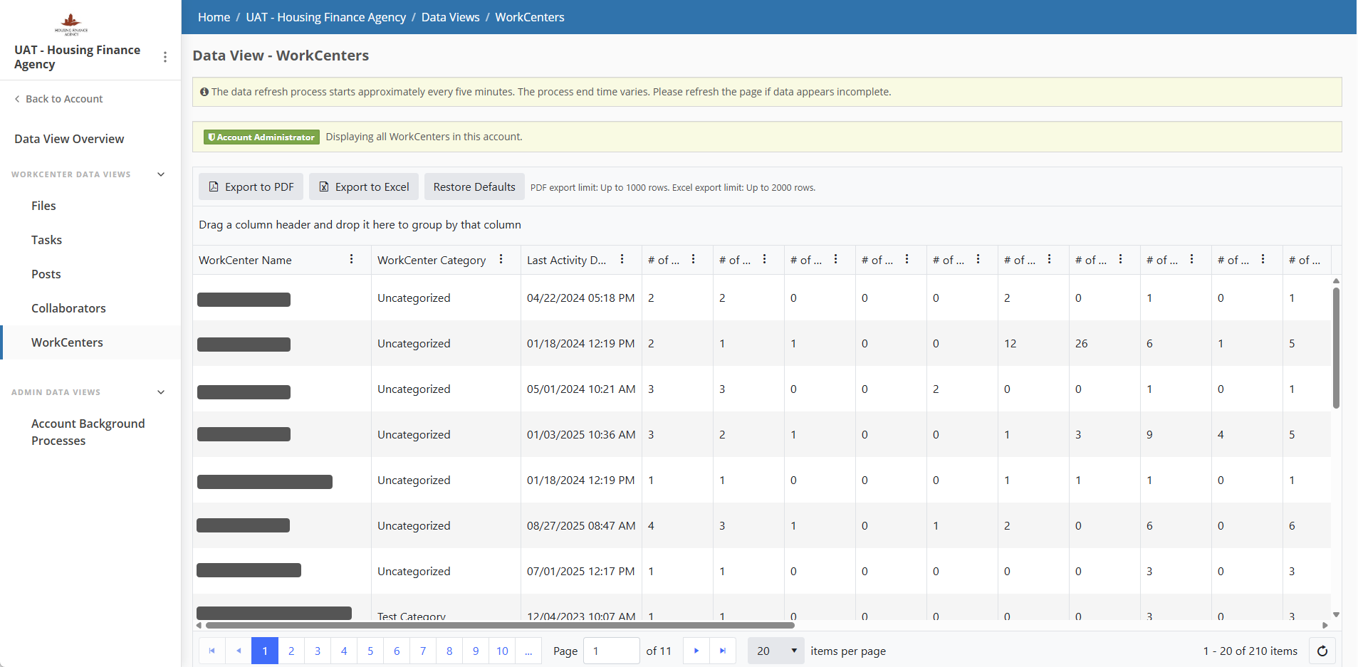Click the vertical scrollbar of the grid
1358x667 pixels.
1336,348
